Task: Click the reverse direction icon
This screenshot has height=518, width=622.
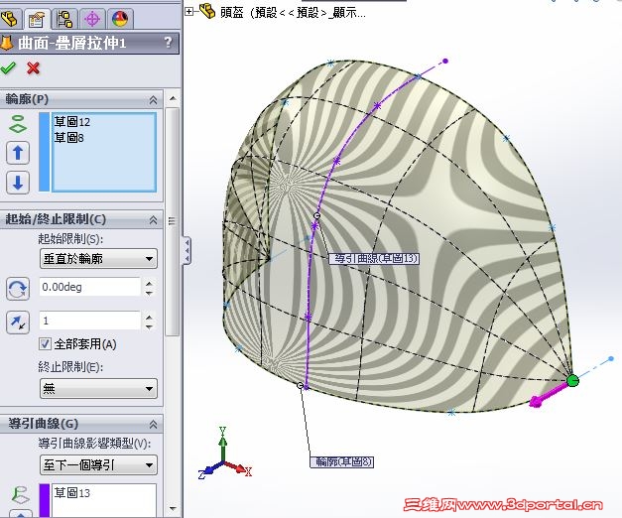Action: 18,289
